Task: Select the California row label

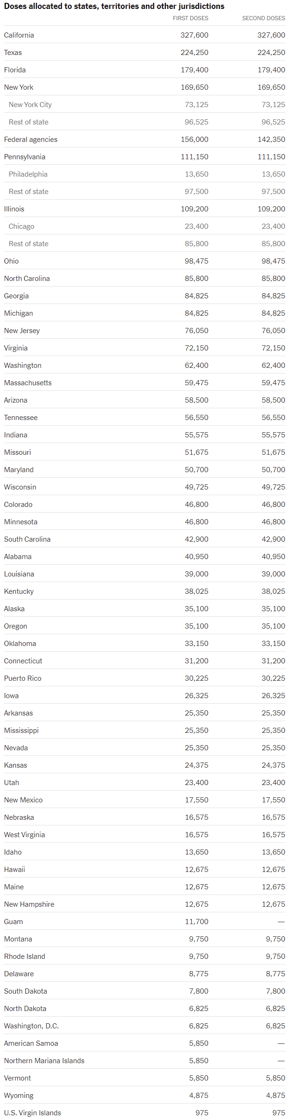Action: coord(19,35)
